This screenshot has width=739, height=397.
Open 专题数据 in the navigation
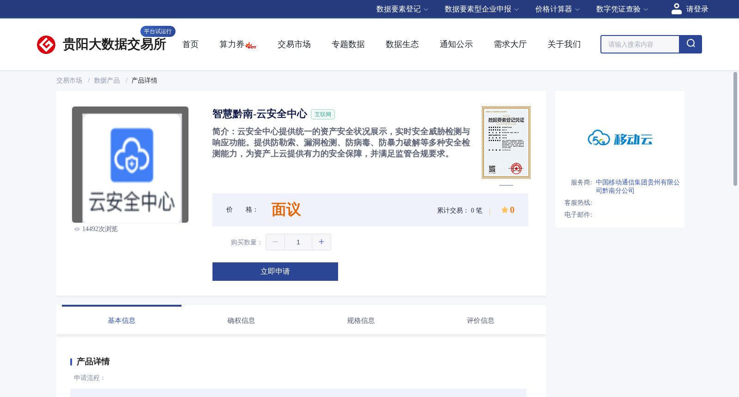[x=348, y=44]
